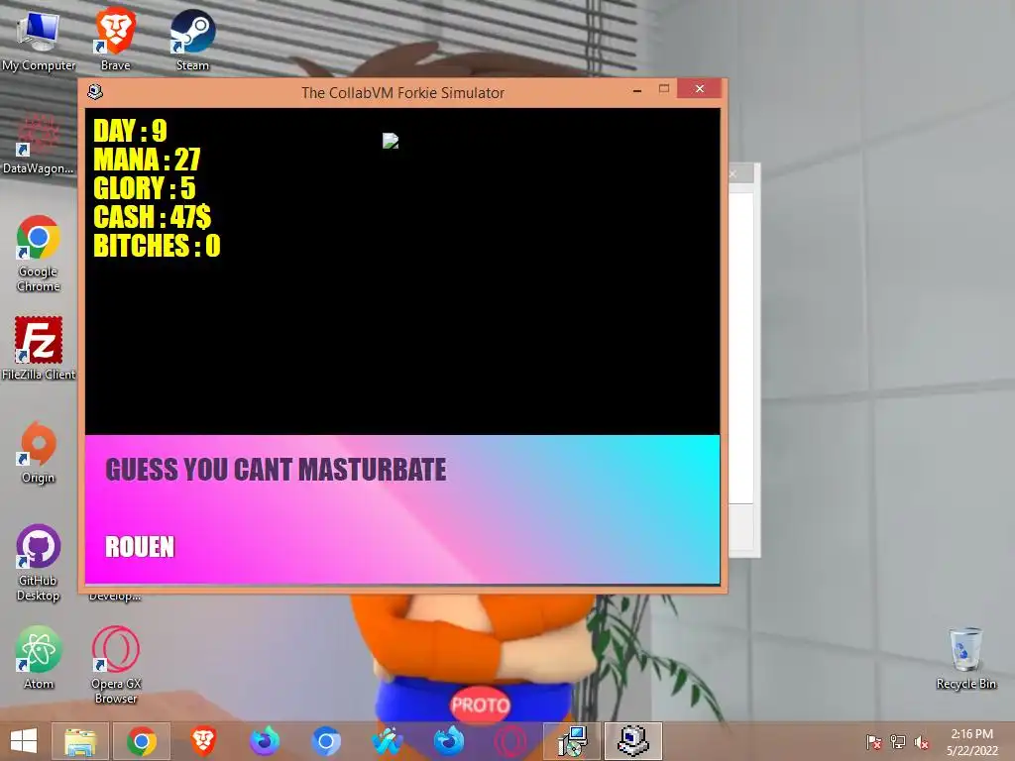Click the 'MANA : 27' counter
Image resolution: width=1015 pixels, height=761 pixels.
point(147,160)
